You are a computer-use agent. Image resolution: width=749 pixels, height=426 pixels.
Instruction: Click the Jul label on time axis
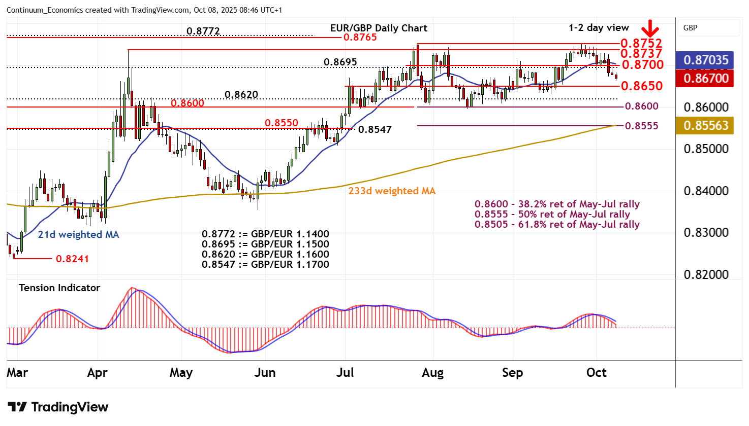coord(345,373)
